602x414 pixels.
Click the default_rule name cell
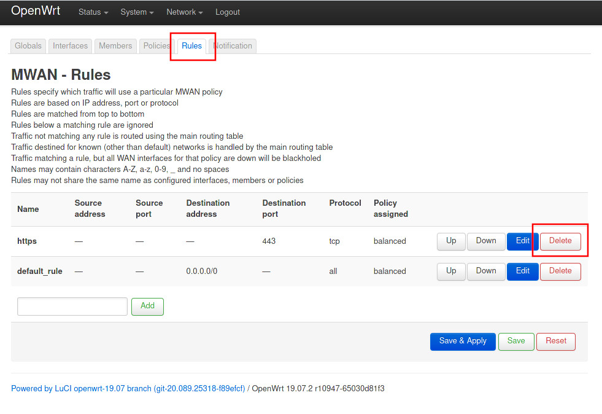39,271
